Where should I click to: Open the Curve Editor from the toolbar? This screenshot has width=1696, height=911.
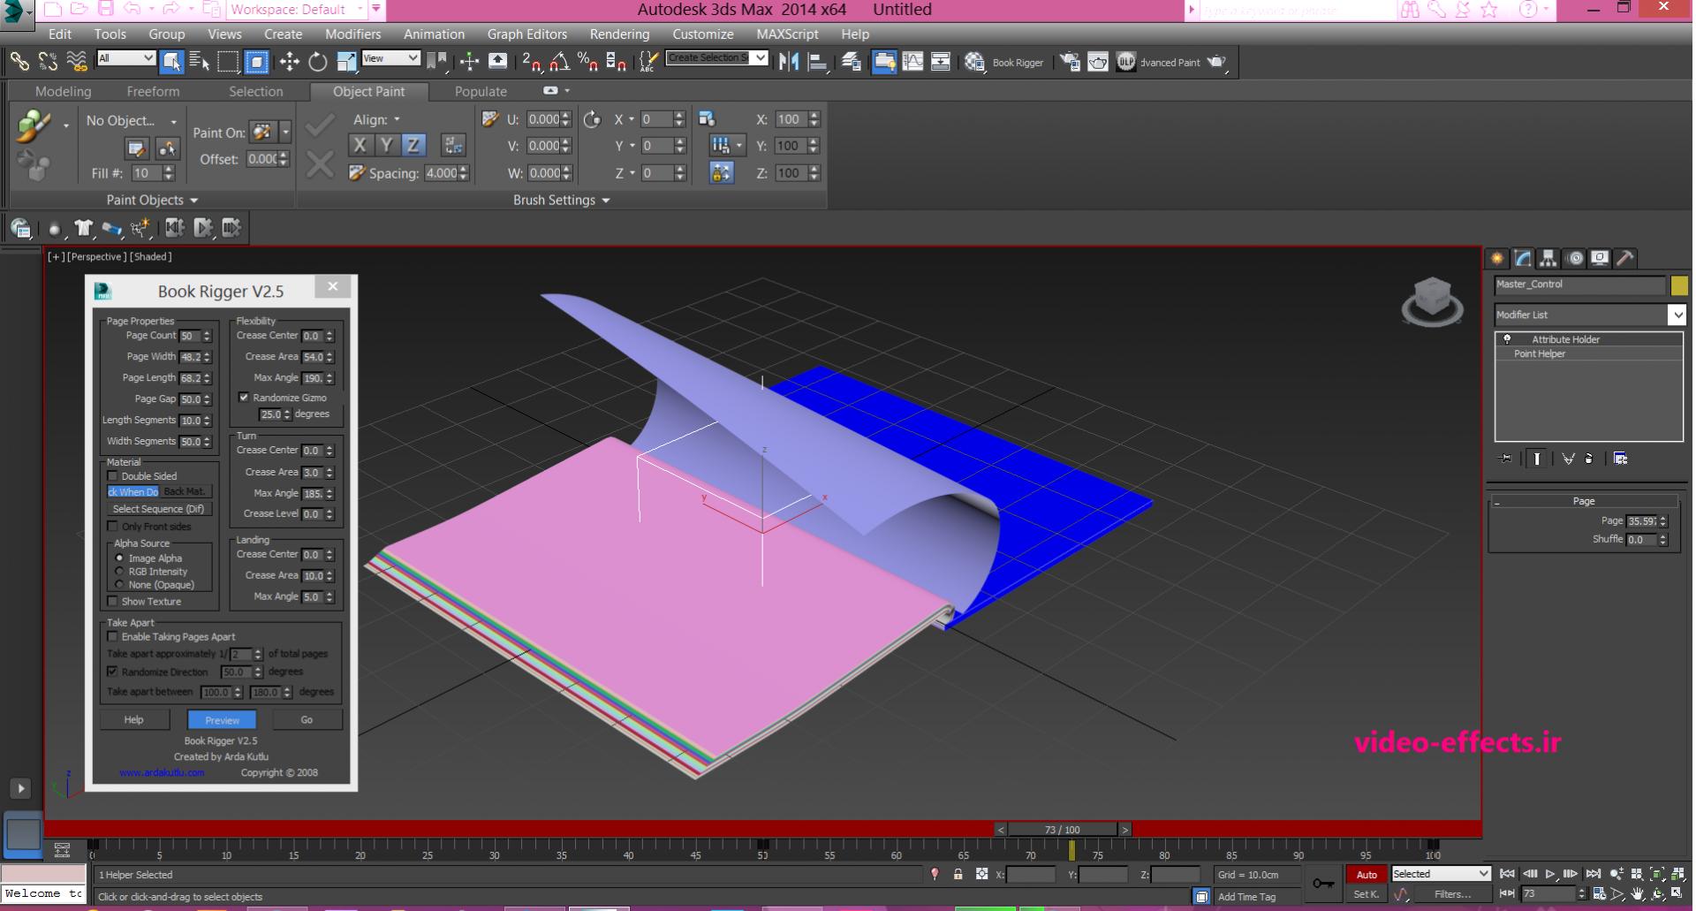tap(912, 61)
